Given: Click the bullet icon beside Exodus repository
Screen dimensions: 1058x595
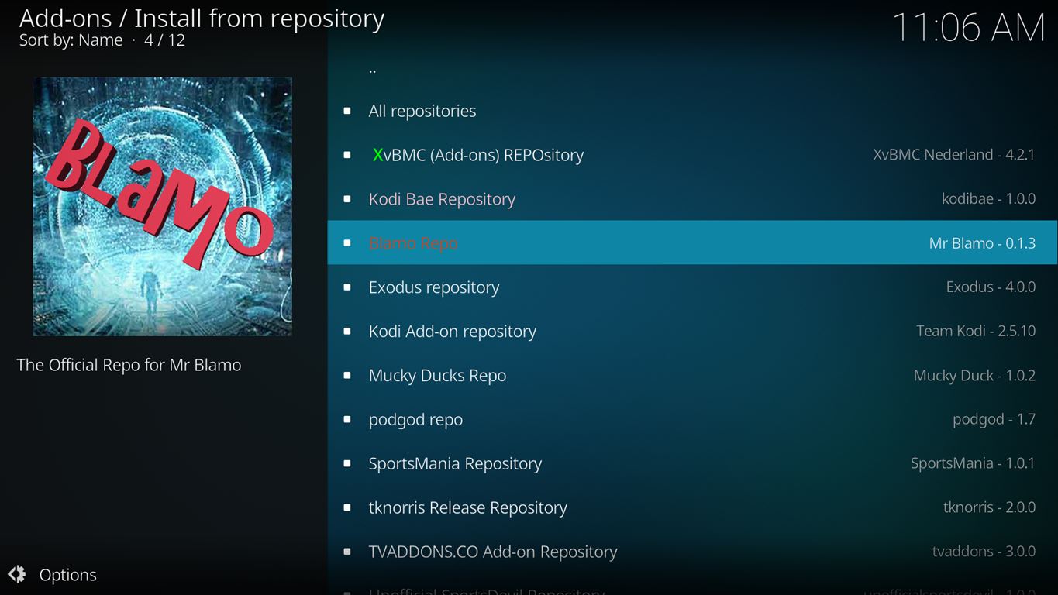Looking at the screenshot, I should [x=346, y=287].
